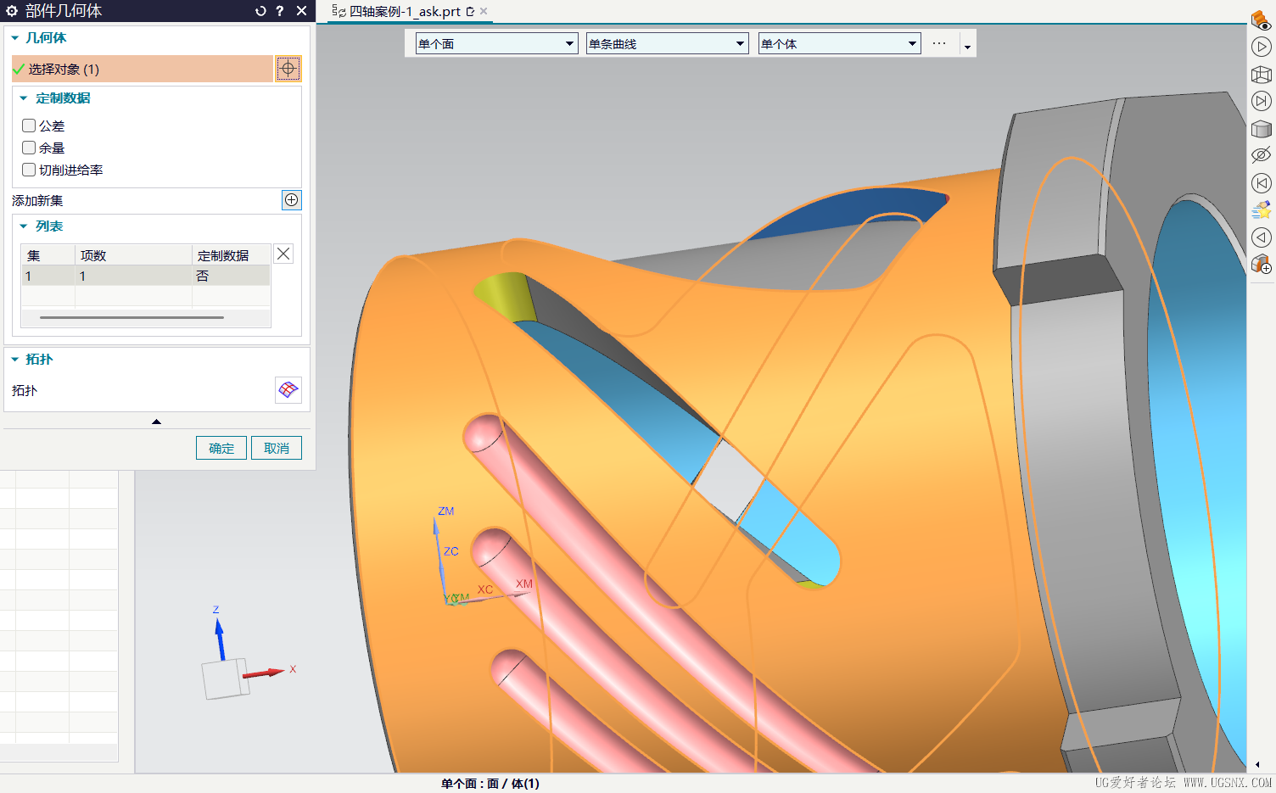Click the dialog collapse up arrow

click(156, 422)
